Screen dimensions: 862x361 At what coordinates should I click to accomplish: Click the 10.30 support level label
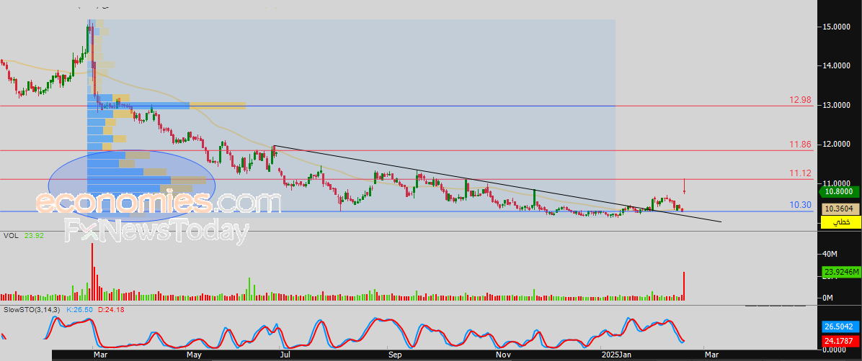pos(801,205)
